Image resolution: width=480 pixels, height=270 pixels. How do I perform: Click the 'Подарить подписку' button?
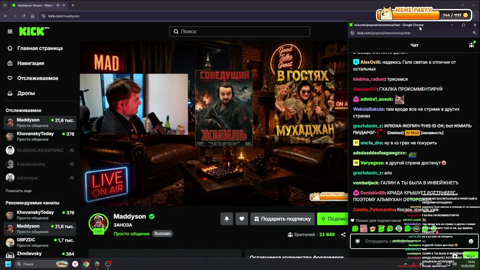click(282, 219)
